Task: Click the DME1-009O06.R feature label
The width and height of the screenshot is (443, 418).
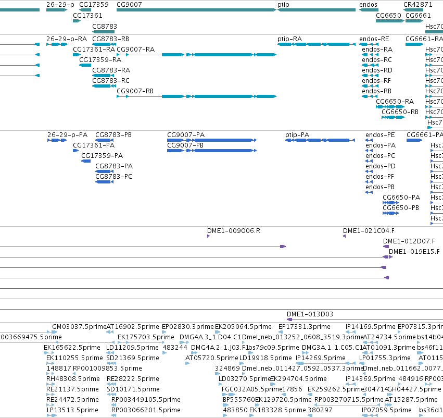Action: click(x=234, y=231)
